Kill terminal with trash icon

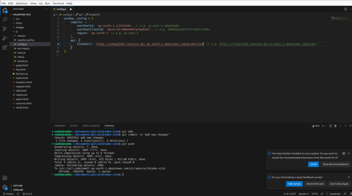click(x=335, y=126)
